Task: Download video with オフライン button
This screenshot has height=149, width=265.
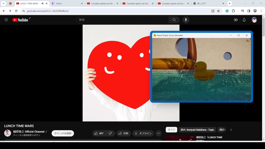Action: [143, 133]
